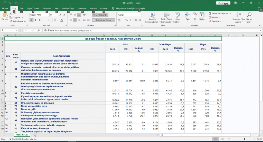The image size is (263, 142).
Task: Select the Fasıl_İhr_20 sheet tab
Action: coord(22,135)
